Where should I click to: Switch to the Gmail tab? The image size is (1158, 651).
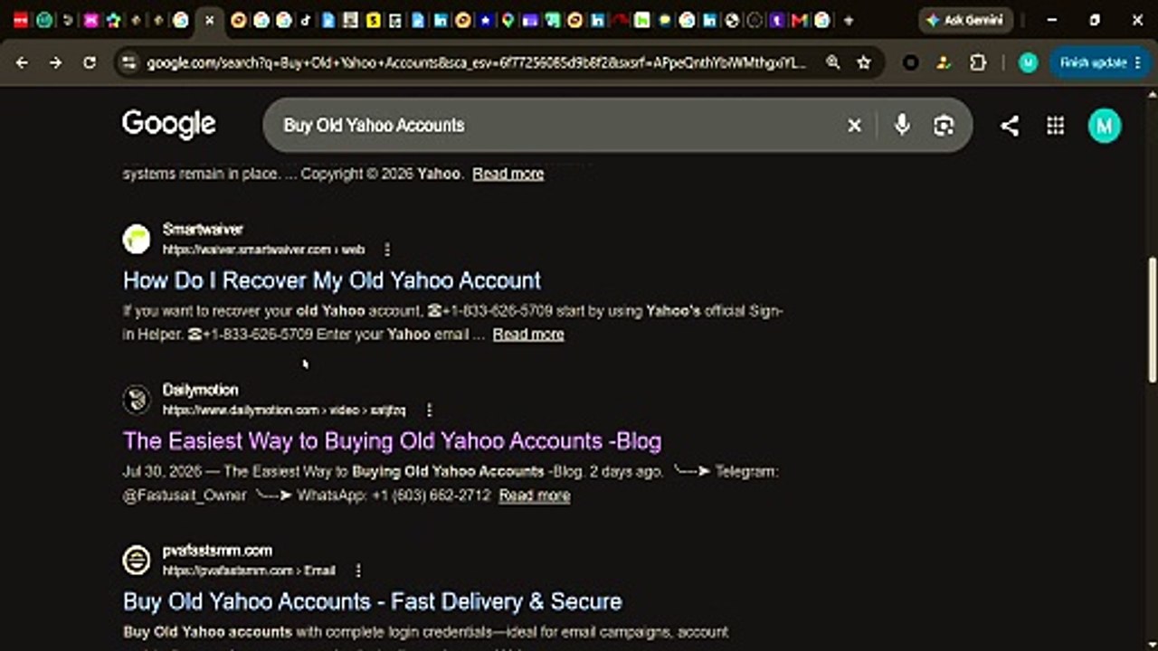(x=801, y=20)
